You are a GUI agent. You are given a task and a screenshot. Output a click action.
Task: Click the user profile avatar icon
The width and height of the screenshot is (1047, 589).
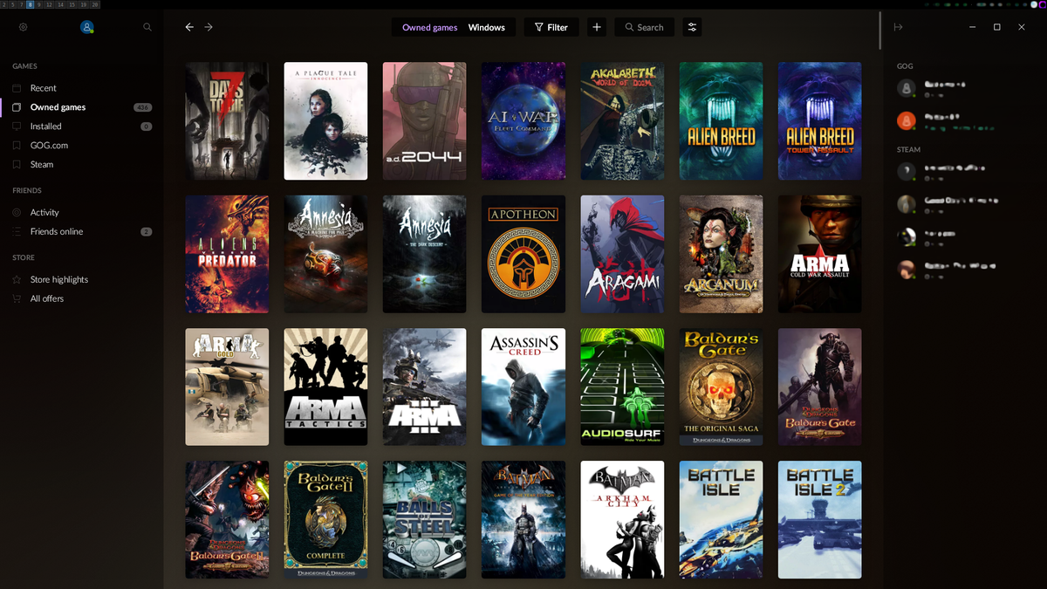coord(86,27)
